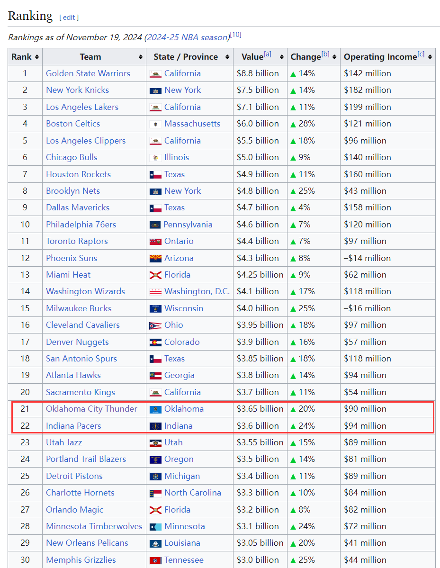Viewport: 440px width, 568px height.
Task: Sort by Operating Income column arrows
Action: pyautogui.click(x=430, y=57)
